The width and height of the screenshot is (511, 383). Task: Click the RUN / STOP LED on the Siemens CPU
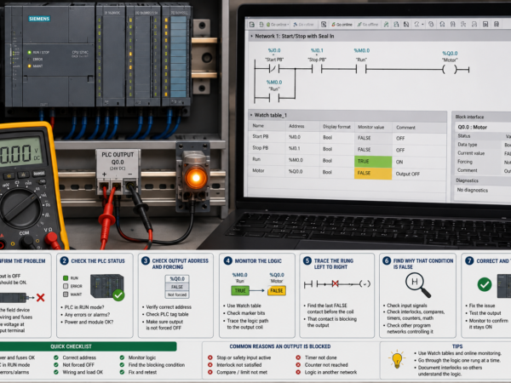pos(29,53)
